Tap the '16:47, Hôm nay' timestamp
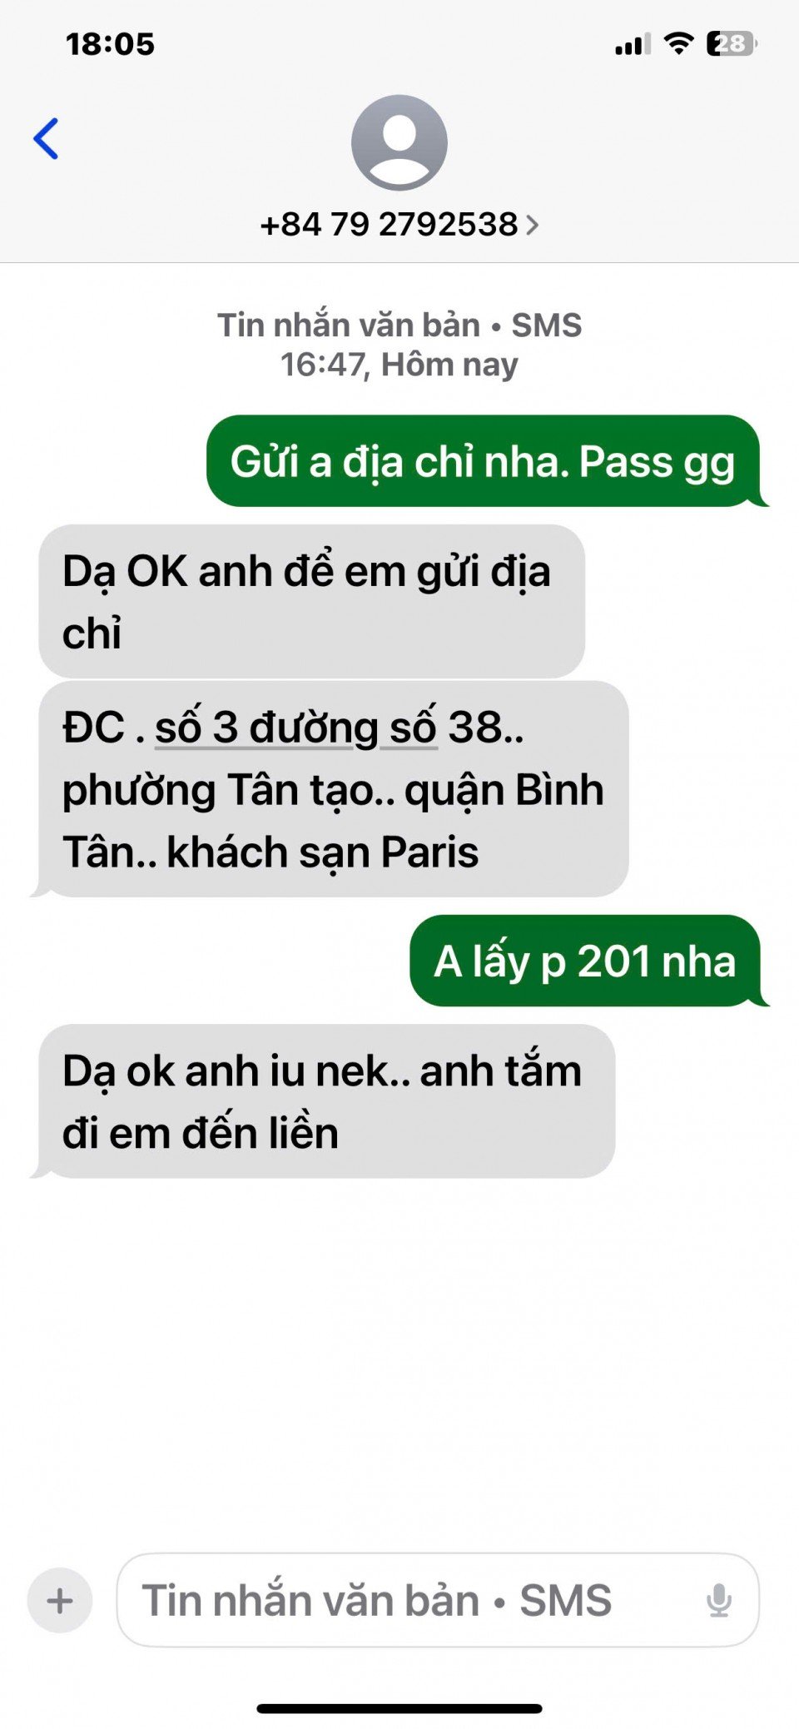Image resolution: width=799 pixels, height=1729 pixels. click(x=399, y=365)
